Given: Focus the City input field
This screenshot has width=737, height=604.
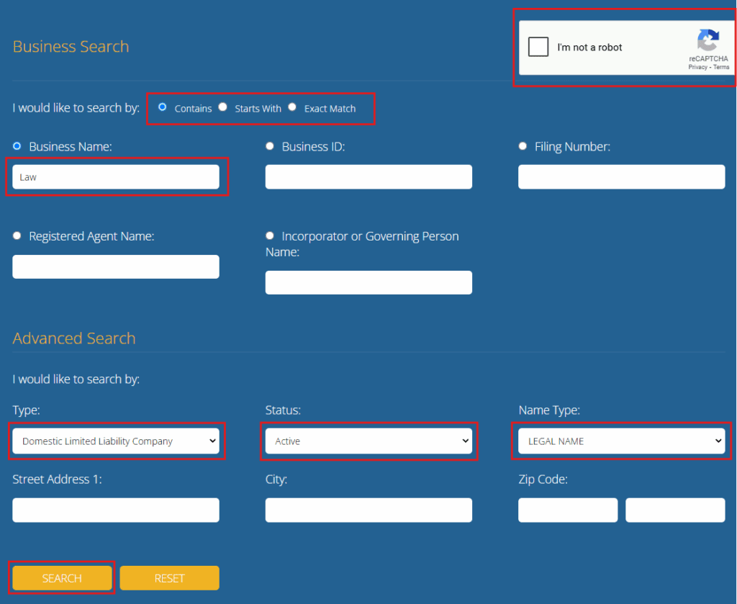Looking at the screenshot, I should [368, 510].
